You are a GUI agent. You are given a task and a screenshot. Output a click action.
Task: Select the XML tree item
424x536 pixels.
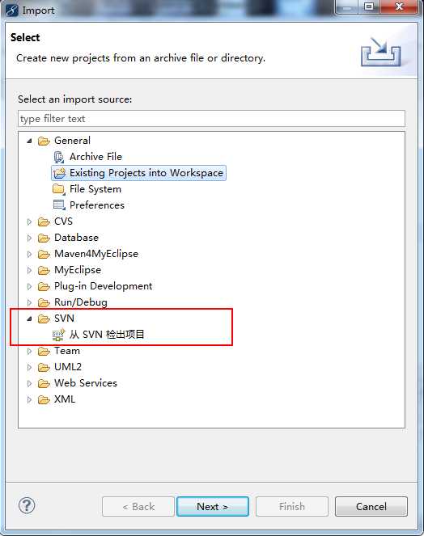65,399
